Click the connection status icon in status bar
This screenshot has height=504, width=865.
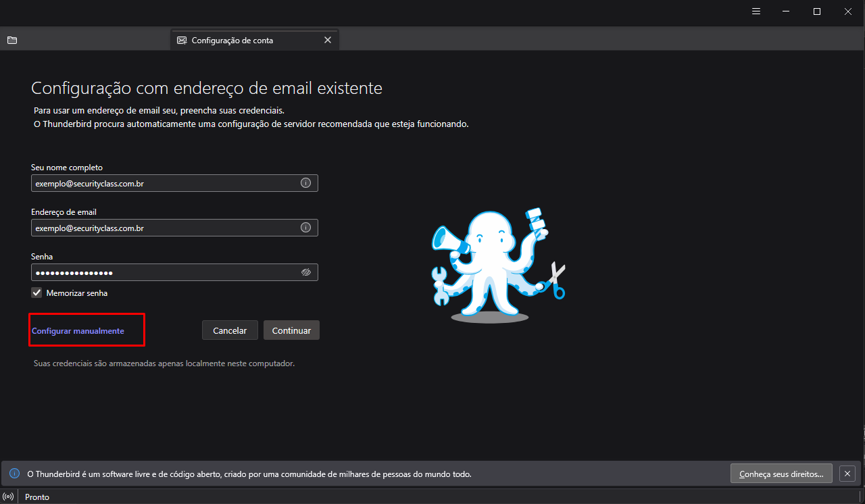coord(9,497)
